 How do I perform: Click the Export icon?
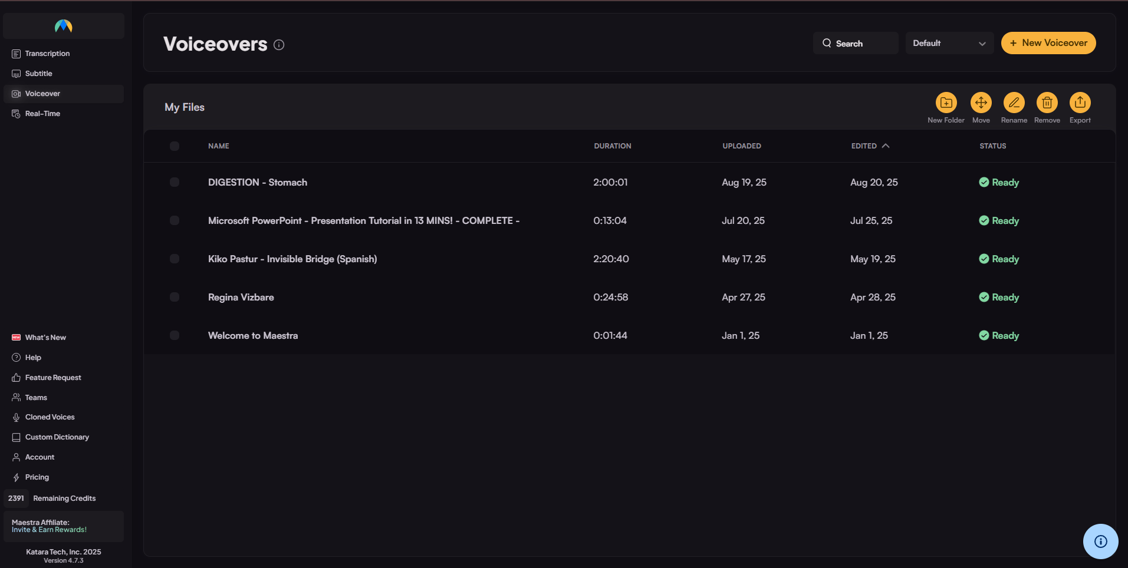(1080, 103)
